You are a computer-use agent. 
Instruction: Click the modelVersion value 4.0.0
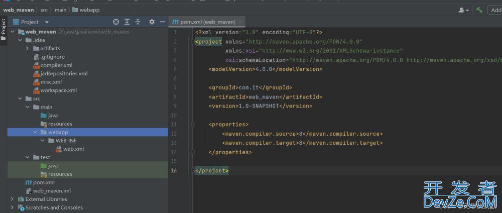264,69
